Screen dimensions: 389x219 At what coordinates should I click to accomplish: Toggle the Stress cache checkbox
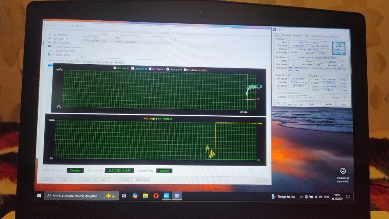click(x=54, y=43)
